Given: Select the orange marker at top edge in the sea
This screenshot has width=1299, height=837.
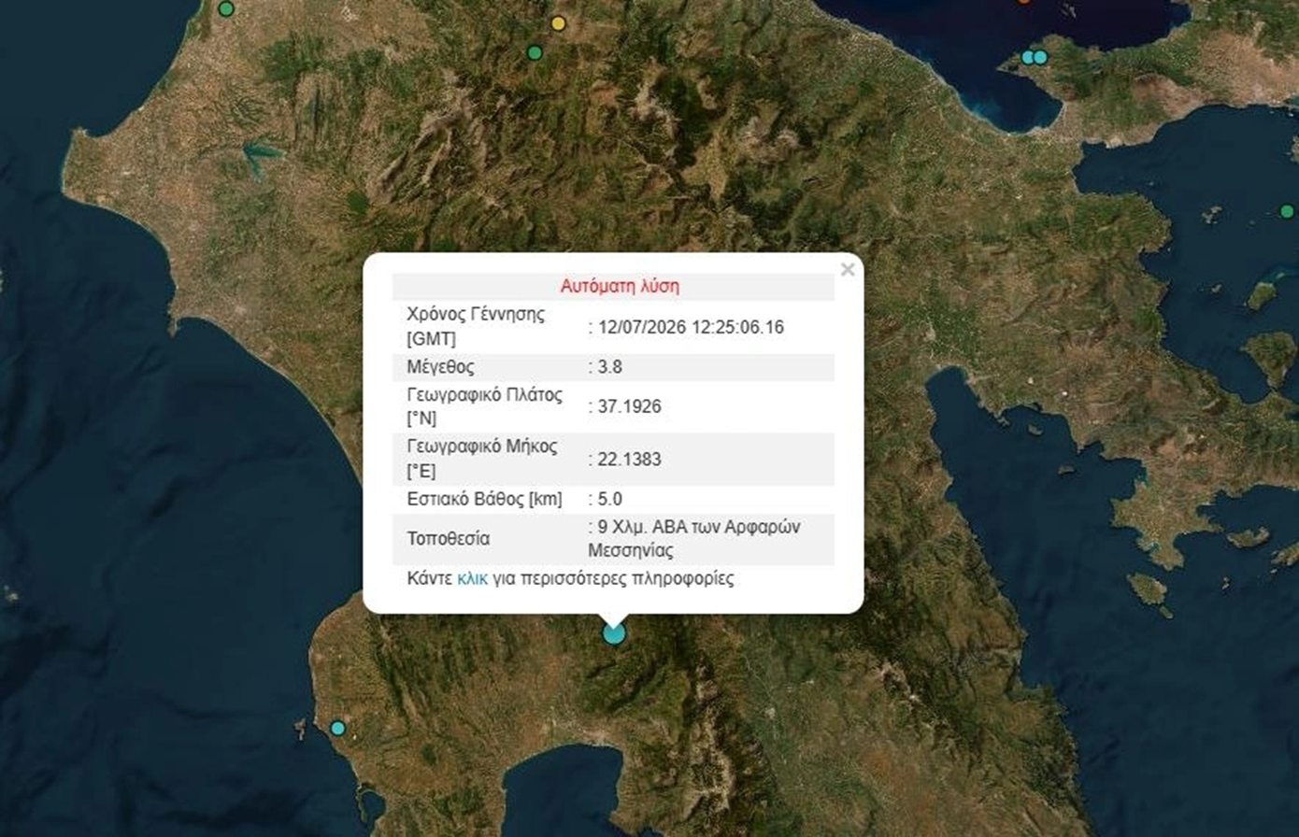Looking at the screenshot, I should pos(1024,2).
